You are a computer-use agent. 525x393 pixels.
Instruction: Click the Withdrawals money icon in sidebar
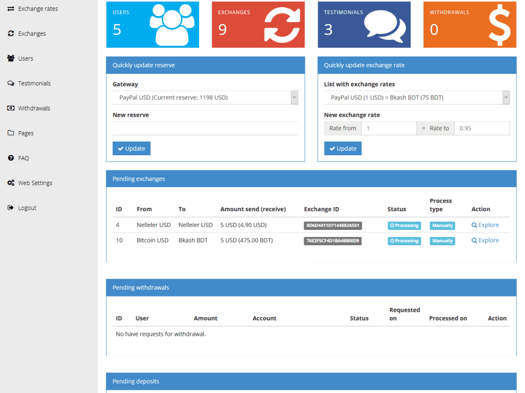click(x=10, y=108)
